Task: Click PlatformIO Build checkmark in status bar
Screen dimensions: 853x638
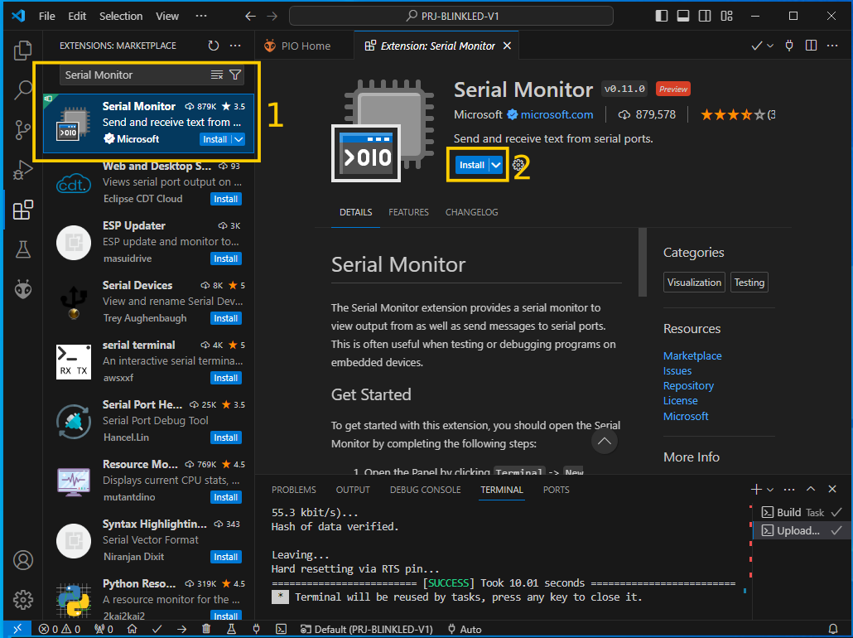Action: [x=157, y=629]
